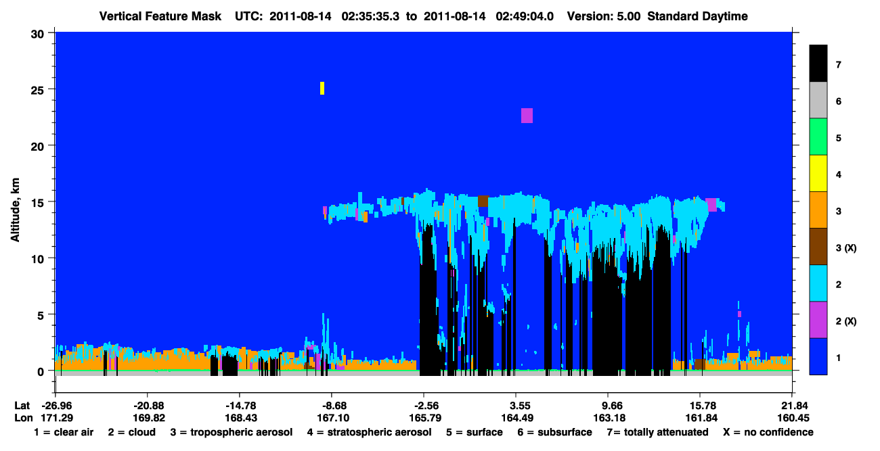
Task: Click the color bar label "2 (X)"
Action: coord(846,321)
